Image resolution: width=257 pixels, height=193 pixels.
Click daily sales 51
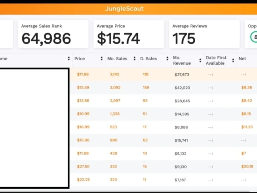click(145, 114)
